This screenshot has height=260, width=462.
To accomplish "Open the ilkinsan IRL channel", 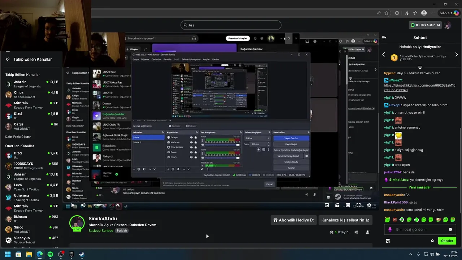I will tap(32, 219).
